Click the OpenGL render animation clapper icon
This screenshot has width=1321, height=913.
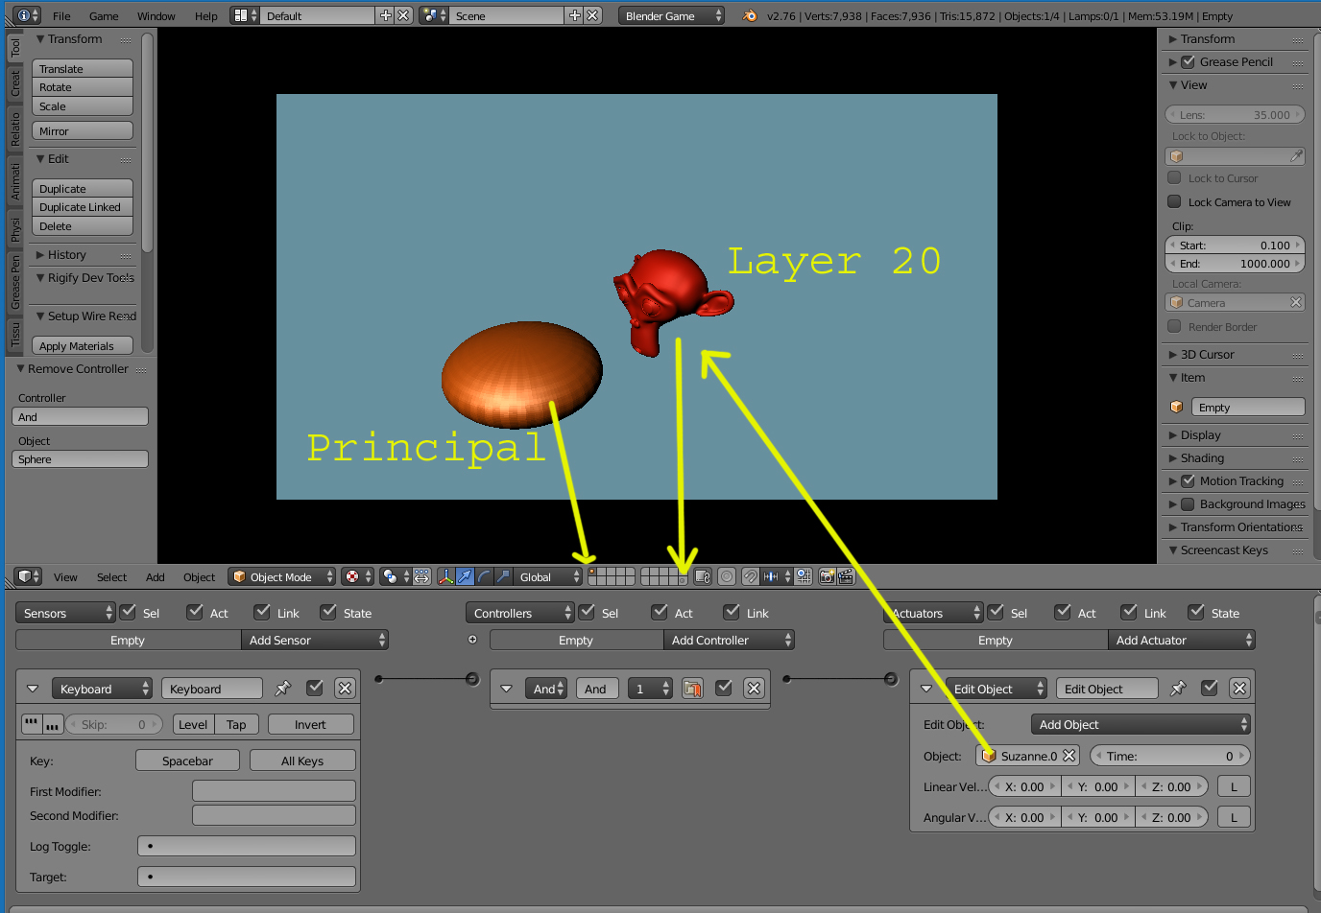tap(846, 576)
